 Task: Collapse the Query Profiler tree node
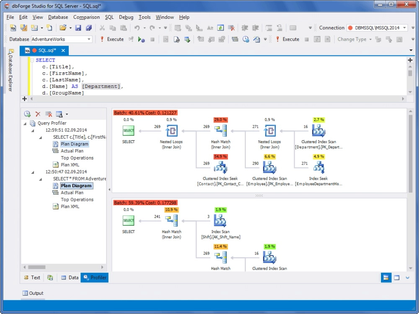[25, 124]
